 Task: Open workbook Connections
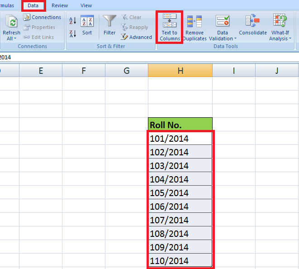43,17
